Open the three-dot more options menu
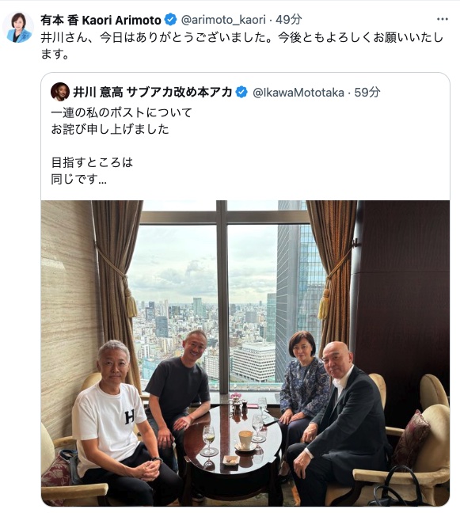The width and height of the screenshot is (460, 513). [x=443, y=19]
